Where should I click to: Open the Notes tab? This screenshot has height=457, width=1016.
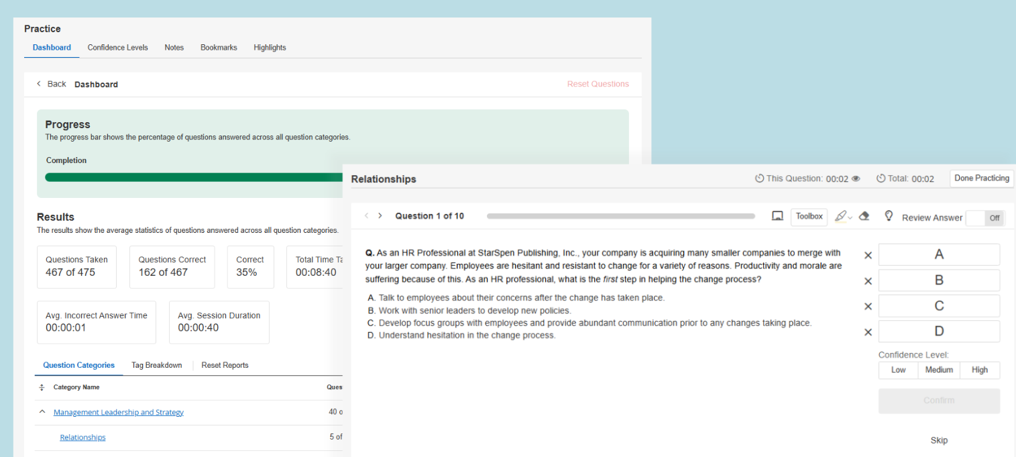tap(174, 48)
